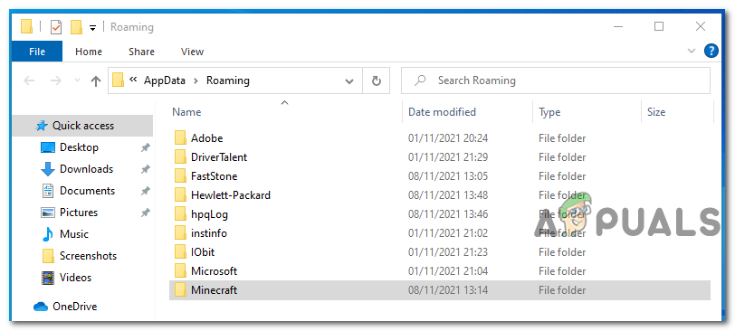Click the folder icon in address bar

pos(118,80)
